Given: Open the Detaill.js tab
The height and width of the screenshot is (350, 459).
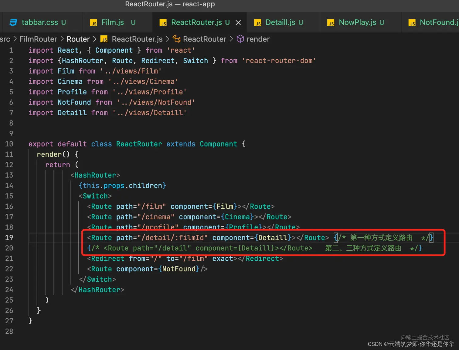Looking at the screenshot, I should (x=283, y=22).
